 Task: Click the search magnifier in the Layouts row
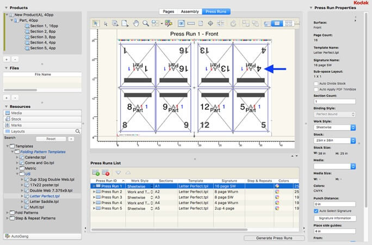pyautogui.click(x=78, y=131)
